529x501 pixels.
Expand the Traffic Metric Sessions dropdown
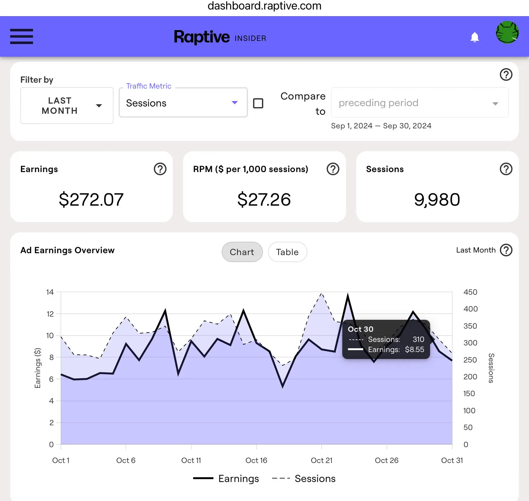tap(183, 103)
